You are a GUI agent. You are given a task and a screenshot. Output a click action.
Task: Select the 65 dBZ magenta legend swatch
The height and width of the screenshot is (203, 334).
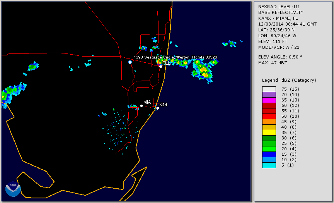(x=269, y=100)
